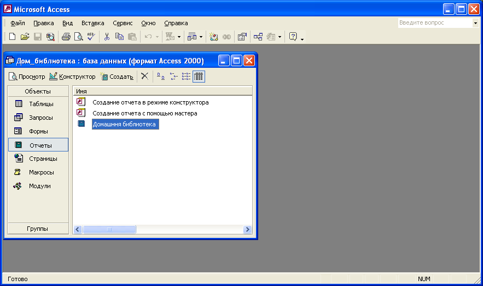Click the Save diskette toolbar icon

pyautogui.click(x=38, y=37)
